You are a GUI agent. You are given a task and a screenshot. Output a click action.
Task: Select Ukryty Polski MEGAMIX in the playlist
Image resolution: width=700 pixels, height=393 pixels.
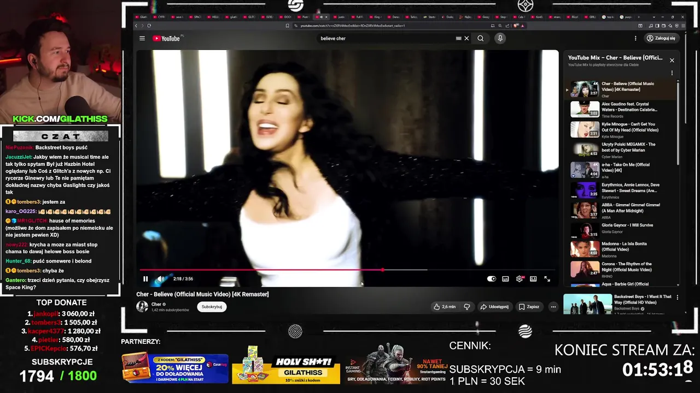pyautogui.click(x=621, y=150)
